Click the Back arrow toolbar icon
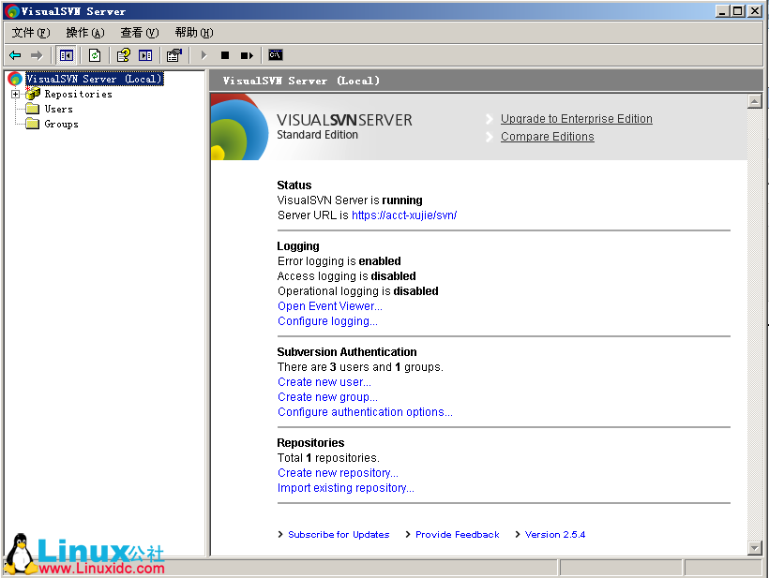The height and width of the screenshot is (578, 769). tap(15, 55)
